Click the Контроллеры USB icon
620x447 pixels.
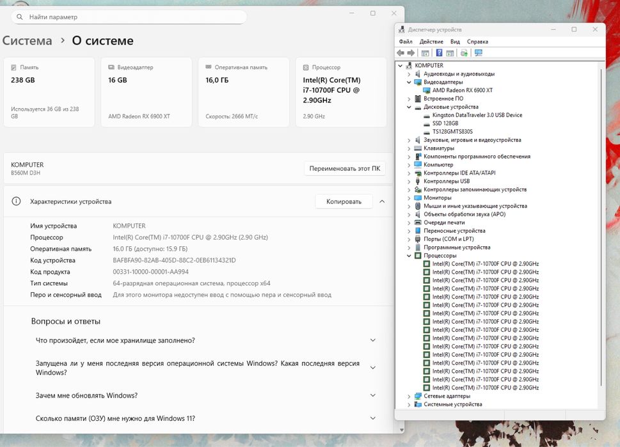click(x=418, y=181)
